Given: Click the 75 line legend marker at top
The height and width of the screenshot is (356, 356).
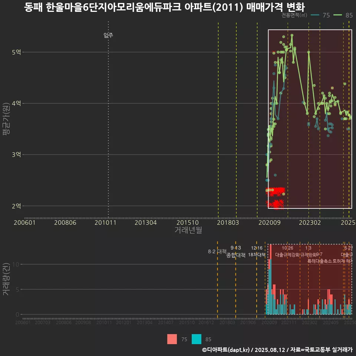Looking at the screenshot, I should coord(315,15).
